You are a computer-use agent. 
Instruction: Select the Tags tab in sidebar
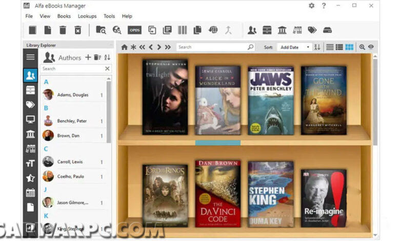pos(30,105)
